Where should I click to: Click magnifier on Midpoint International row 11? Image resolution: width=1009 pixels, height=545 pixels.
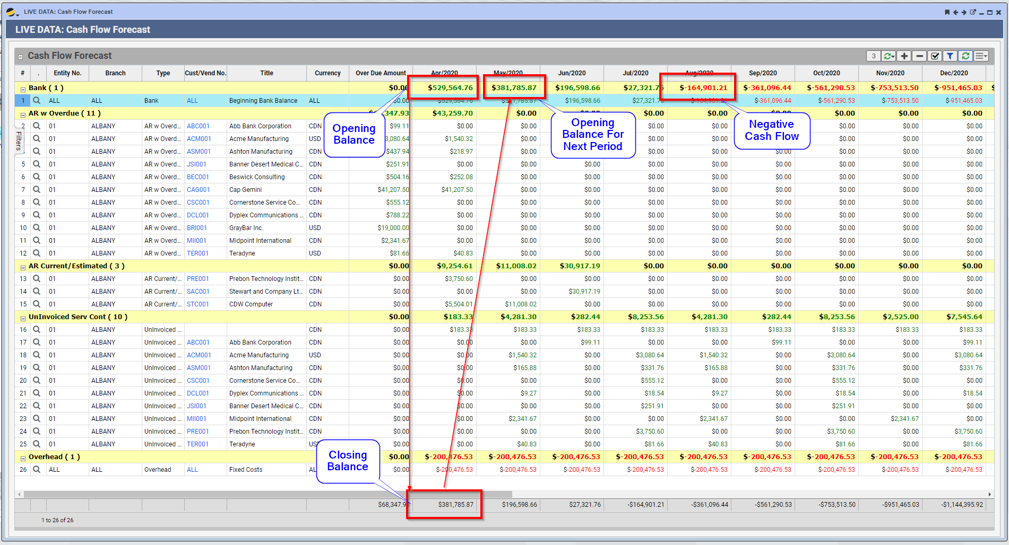pos(37,240)
